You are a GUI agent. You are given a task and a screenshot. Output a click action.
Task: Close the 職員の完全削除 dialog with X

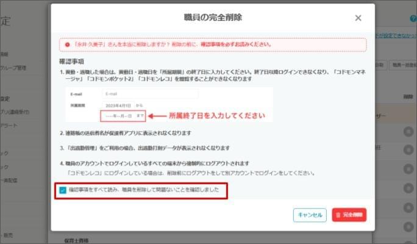(x=358, y=18)
